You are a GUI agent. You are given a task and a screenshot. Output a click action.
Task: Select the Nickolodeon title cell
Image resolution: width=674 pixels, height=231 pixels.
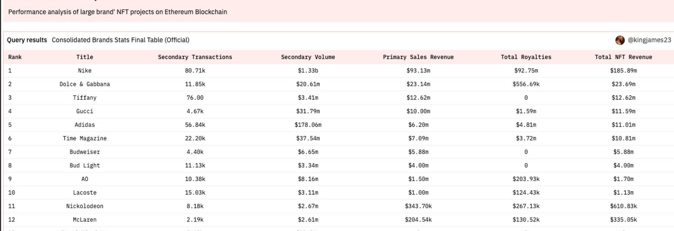84,206
